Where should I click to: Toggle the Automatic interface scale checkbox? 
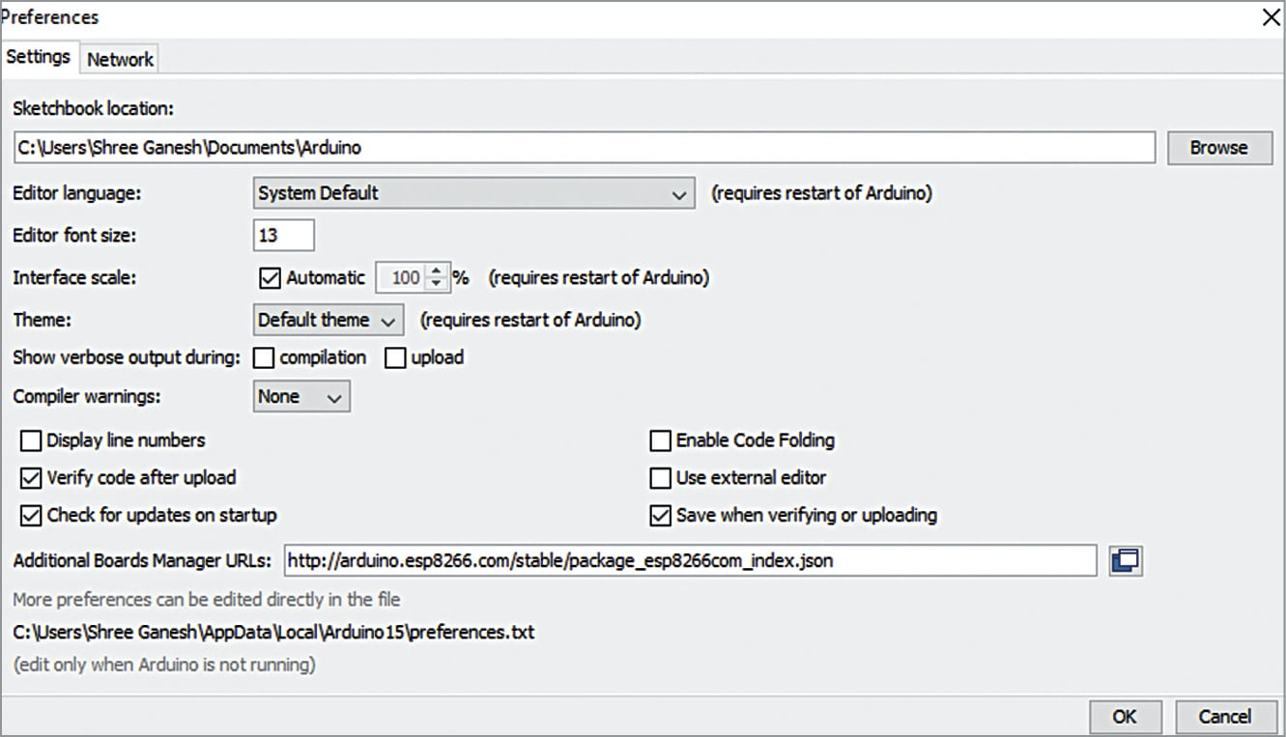tap(270, 278)
